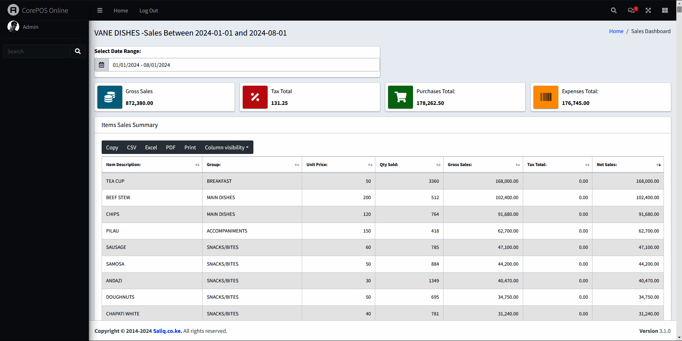
Task: Sort table by Unit Price column
Action: point(338,165)
